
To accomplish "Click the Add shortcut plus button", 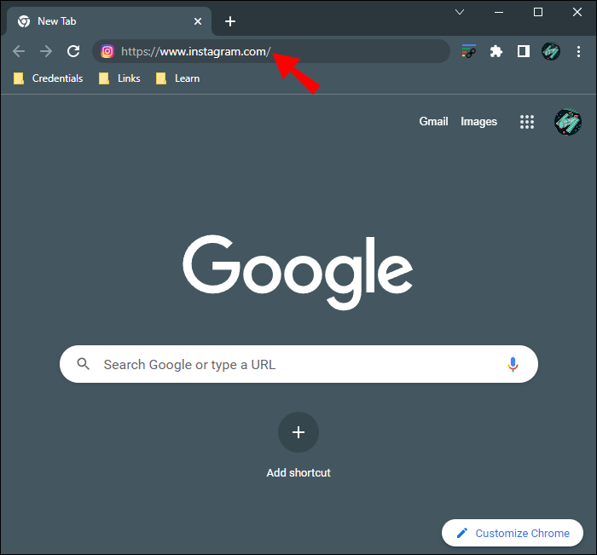I will (298, 432).
